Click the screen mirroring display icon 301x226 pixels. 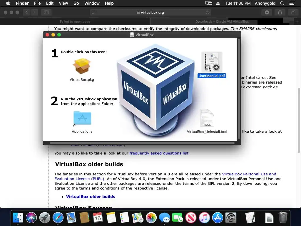click(209, 3)
